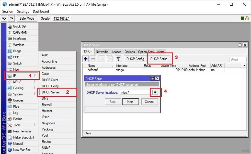Open Radius in the sidebar
Screen dimensions: 251x154
tap(22, 119)
